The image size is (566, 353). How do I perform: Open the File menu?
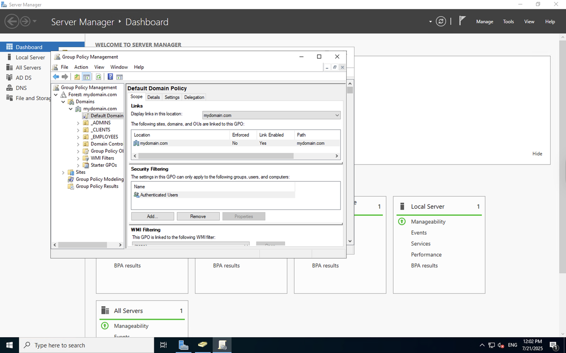point(65,67)
